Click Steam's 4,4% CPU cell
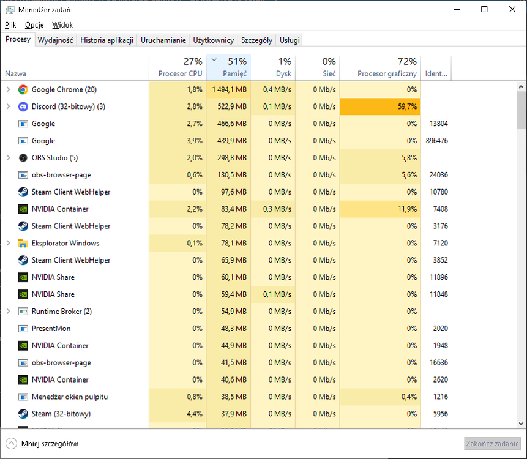The width and height of the screenshot is (527, 459). click(178, 414)
